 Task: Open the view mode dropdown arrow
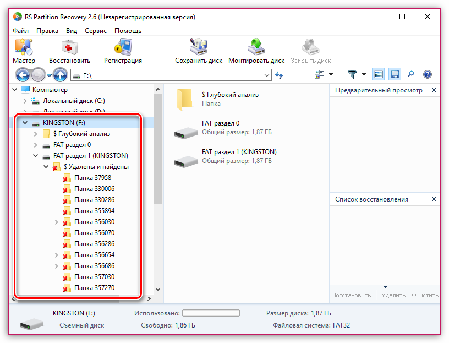331,74
